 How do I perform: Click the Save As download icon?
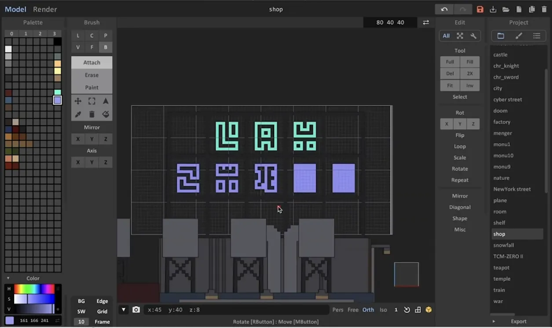(493, 9)
